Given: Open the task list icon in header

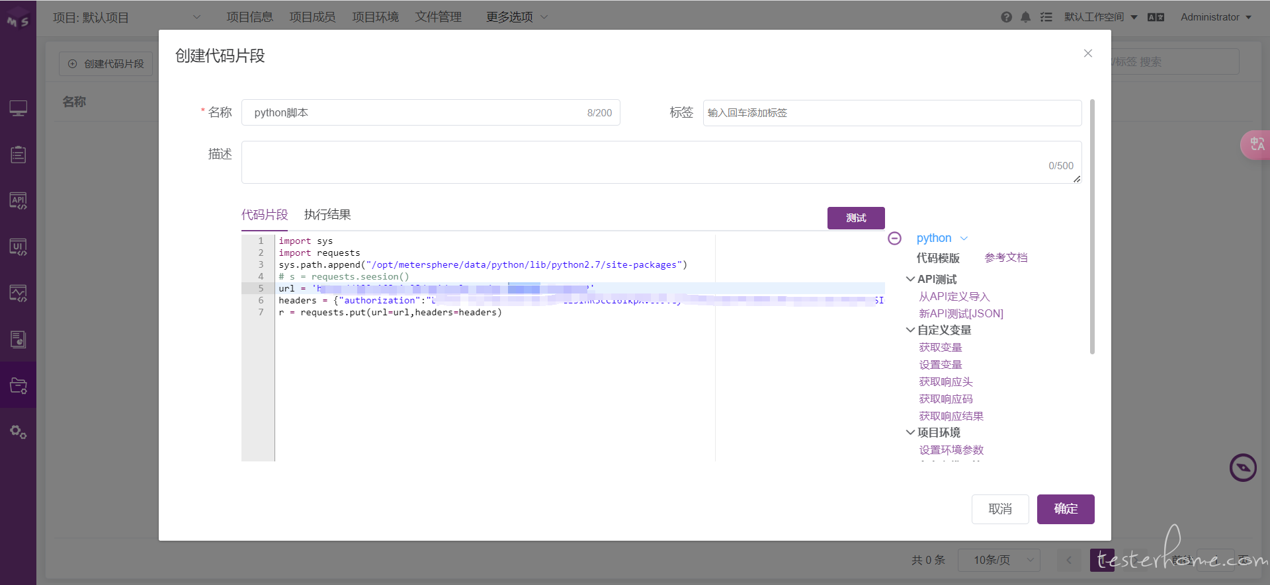Looking at the screenshot, I should [x=1046, y=17].
